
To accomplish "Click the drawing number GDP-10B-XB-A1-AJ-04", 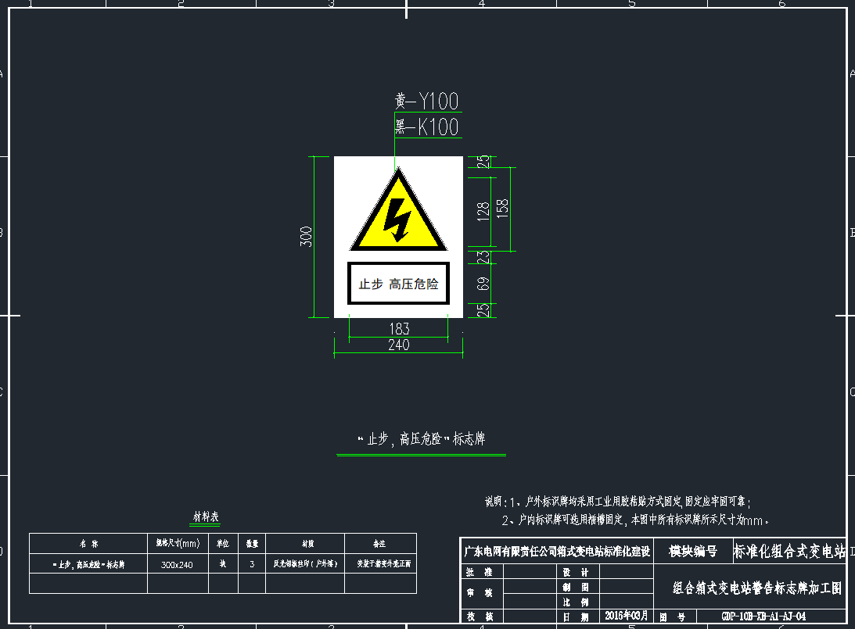I will (763, 616).
